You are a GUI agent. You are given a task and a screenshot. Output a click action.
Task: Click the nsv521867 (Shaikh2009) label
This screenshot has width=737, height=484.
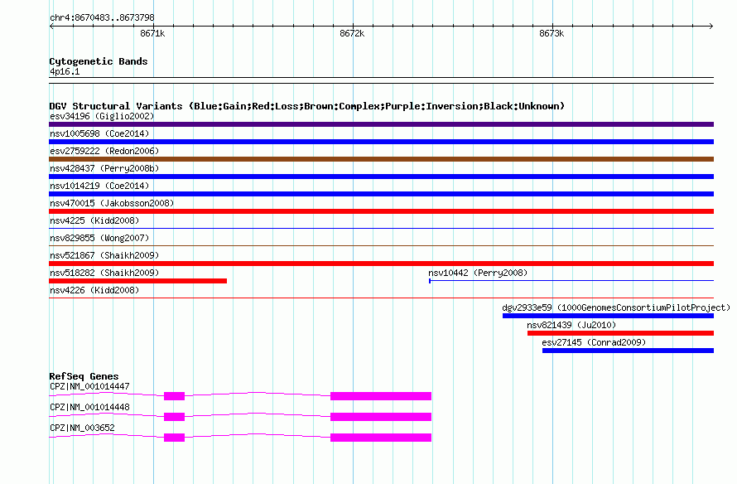pyautogui.click(x=104, y=255)
